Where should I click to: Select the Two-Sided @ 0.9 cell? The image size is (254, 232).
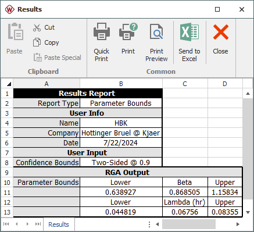(121, 163)
